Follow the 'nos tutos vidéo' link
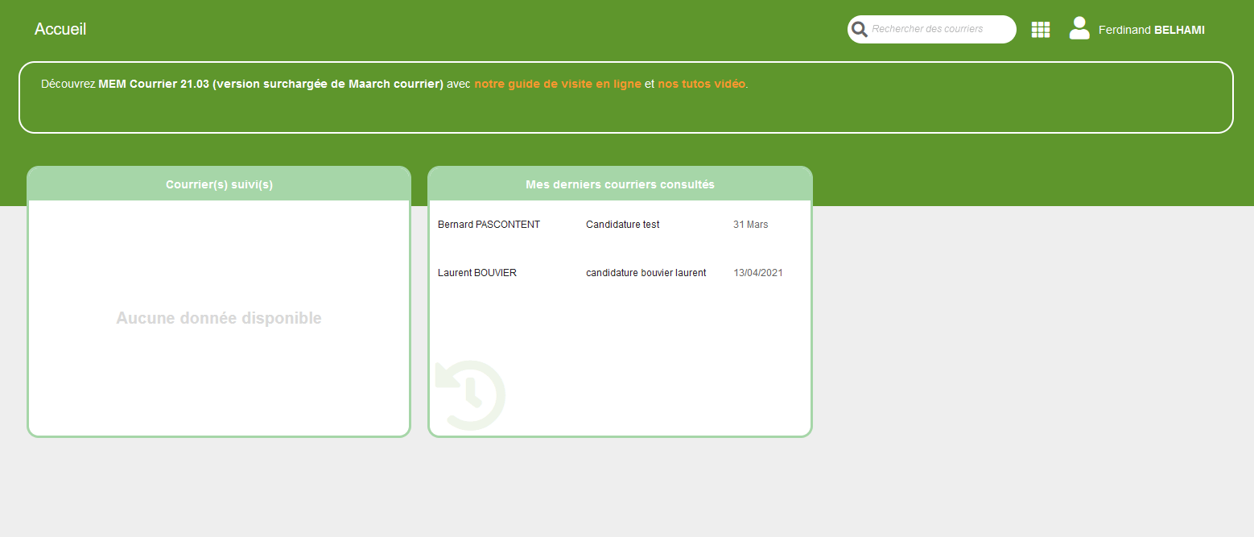Screen dimensions: 1254x537 pos(701,84)
